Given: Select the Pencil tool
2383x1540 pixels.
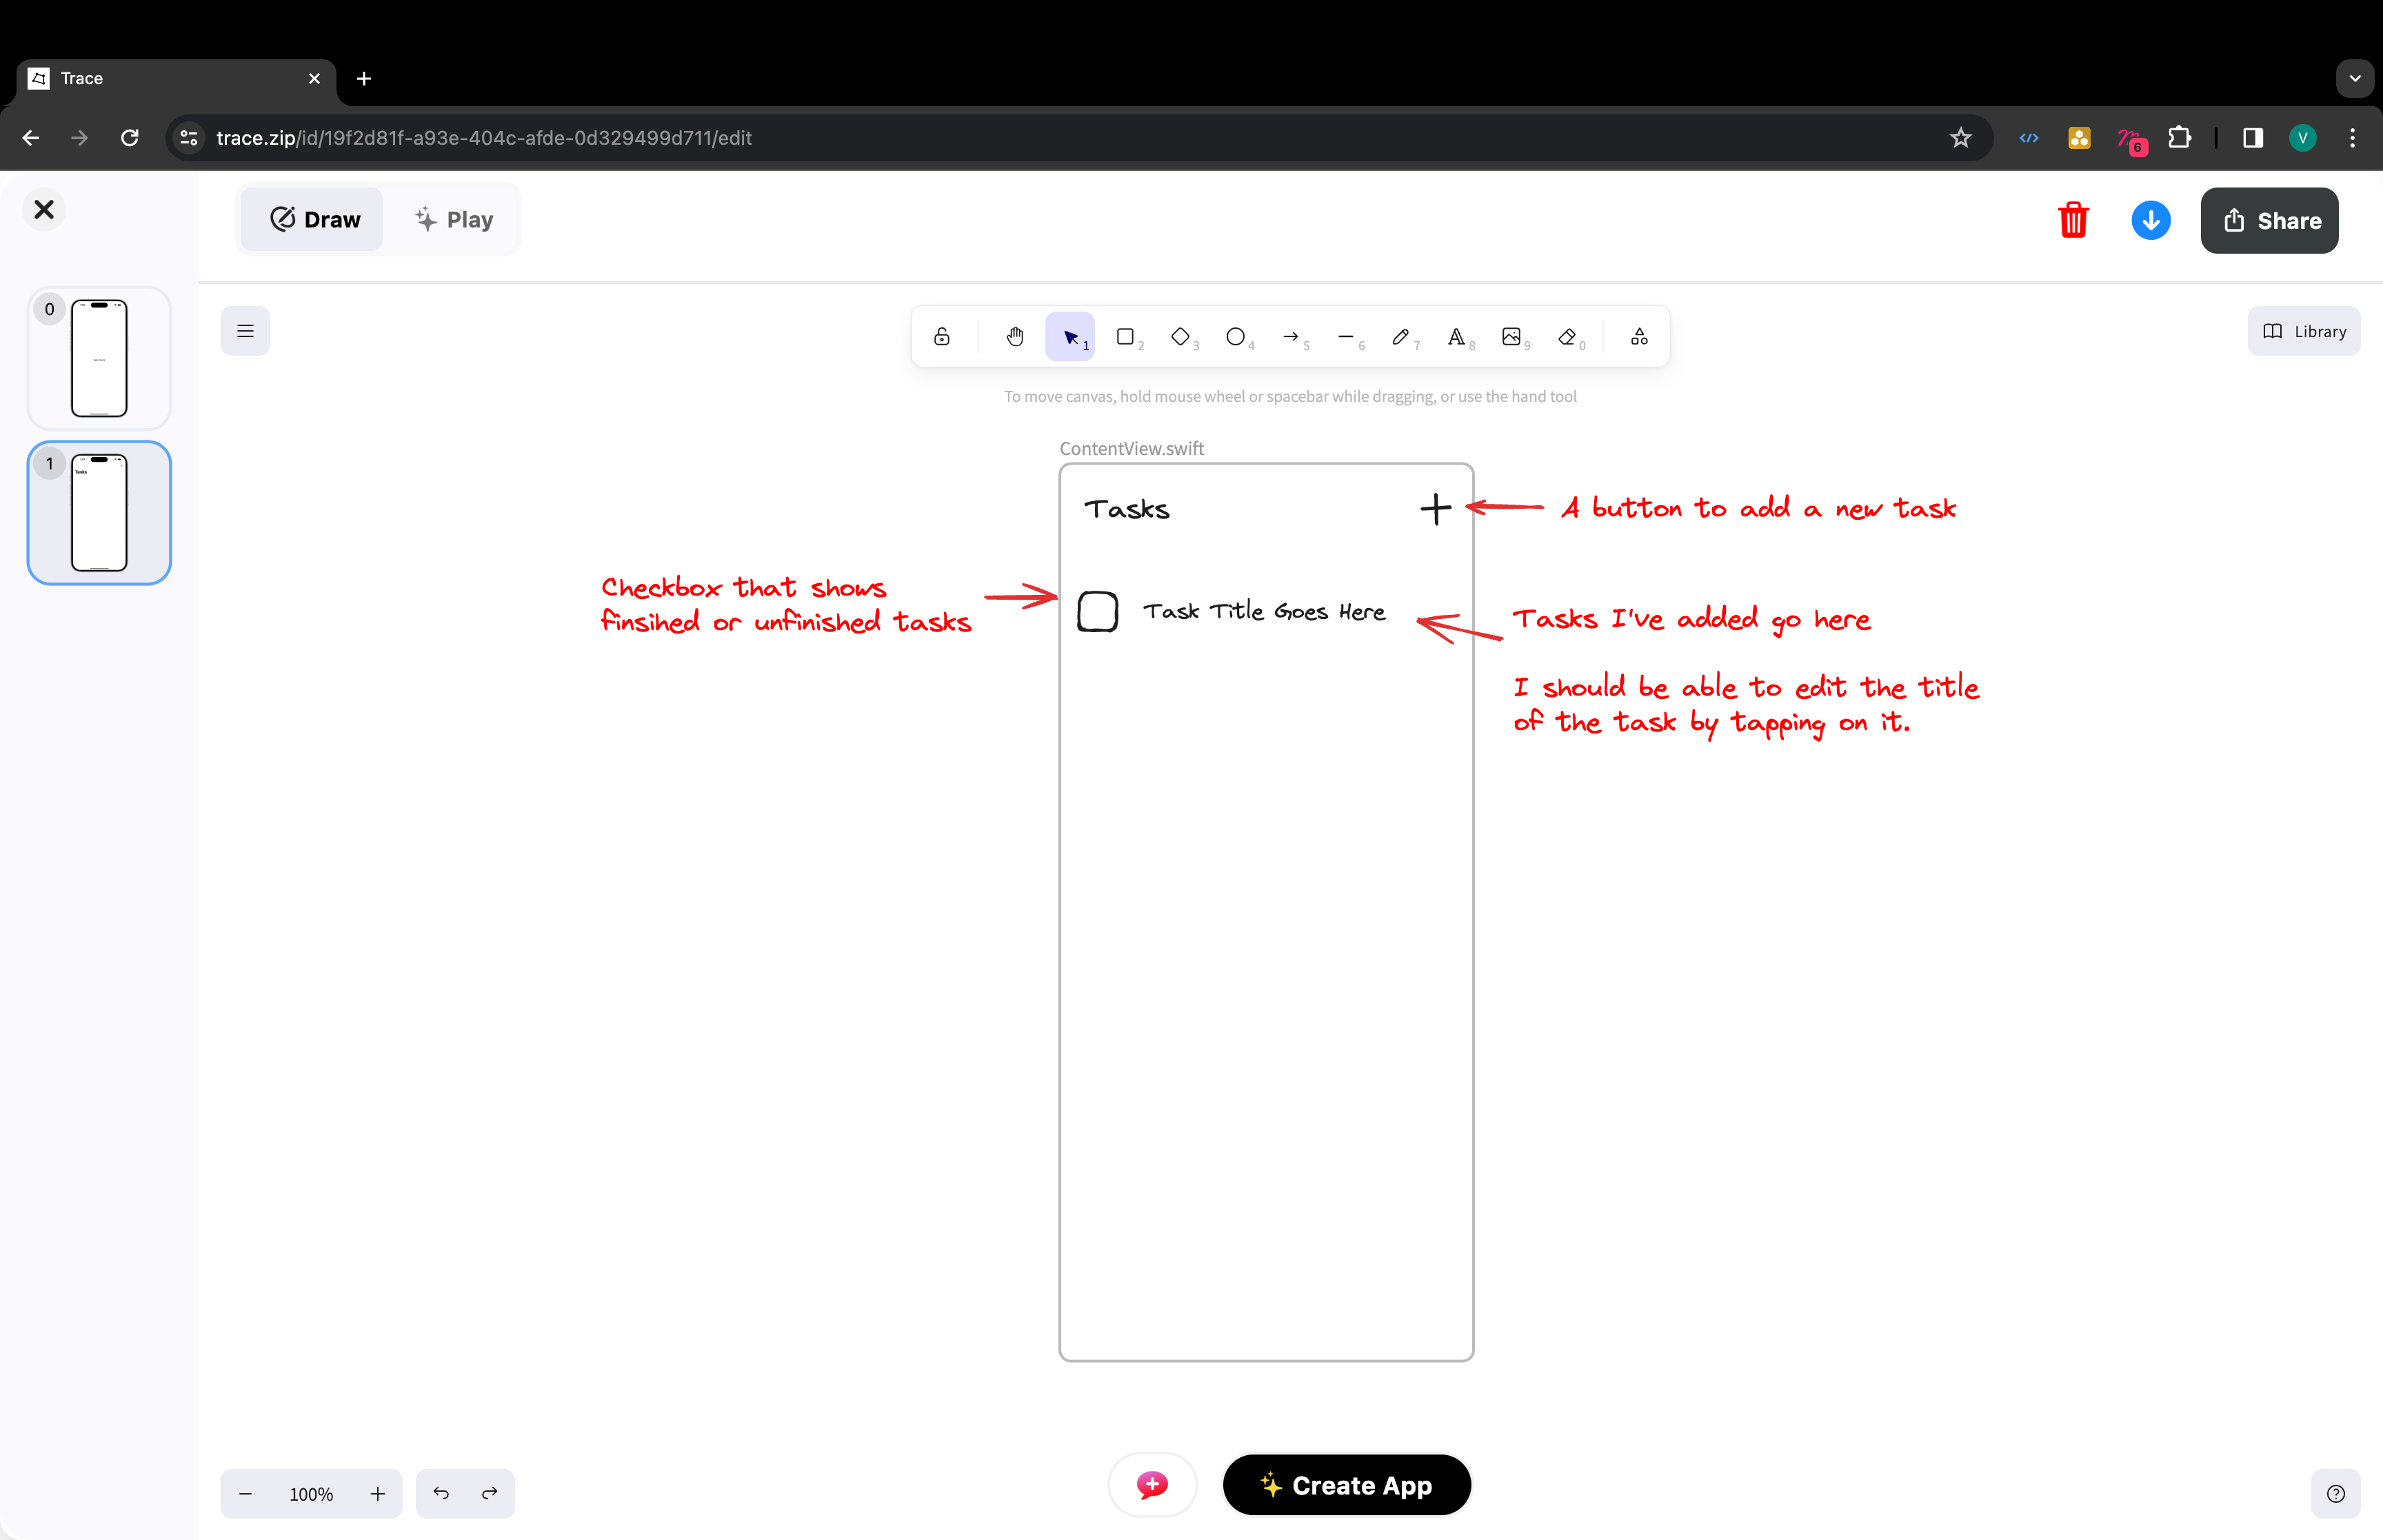Looking at the screenshot, I should [1401, 336].
